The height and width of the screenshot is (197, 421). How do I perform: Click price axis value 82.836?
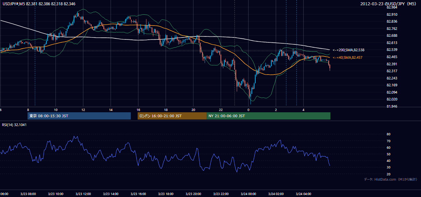click(392, 21)
